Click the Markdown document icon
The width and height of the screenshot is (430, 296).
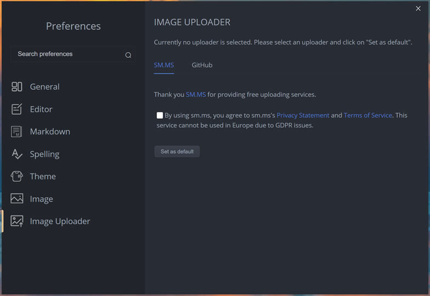point(17,132)
